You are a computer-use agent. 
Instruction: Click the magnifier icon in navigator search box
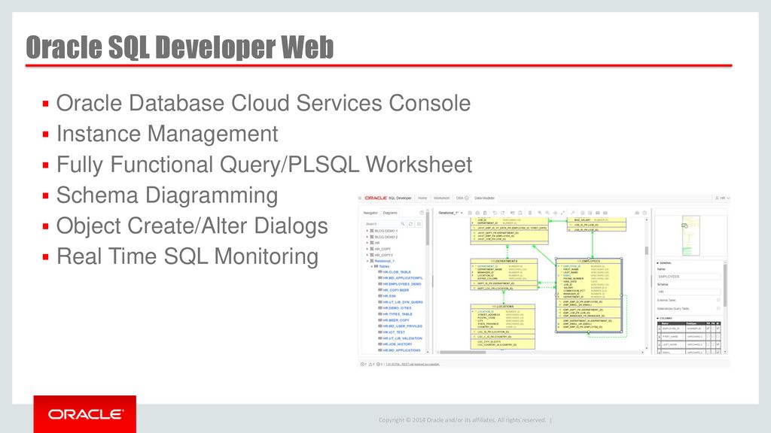pyautogui.click(x=403, y=224)
